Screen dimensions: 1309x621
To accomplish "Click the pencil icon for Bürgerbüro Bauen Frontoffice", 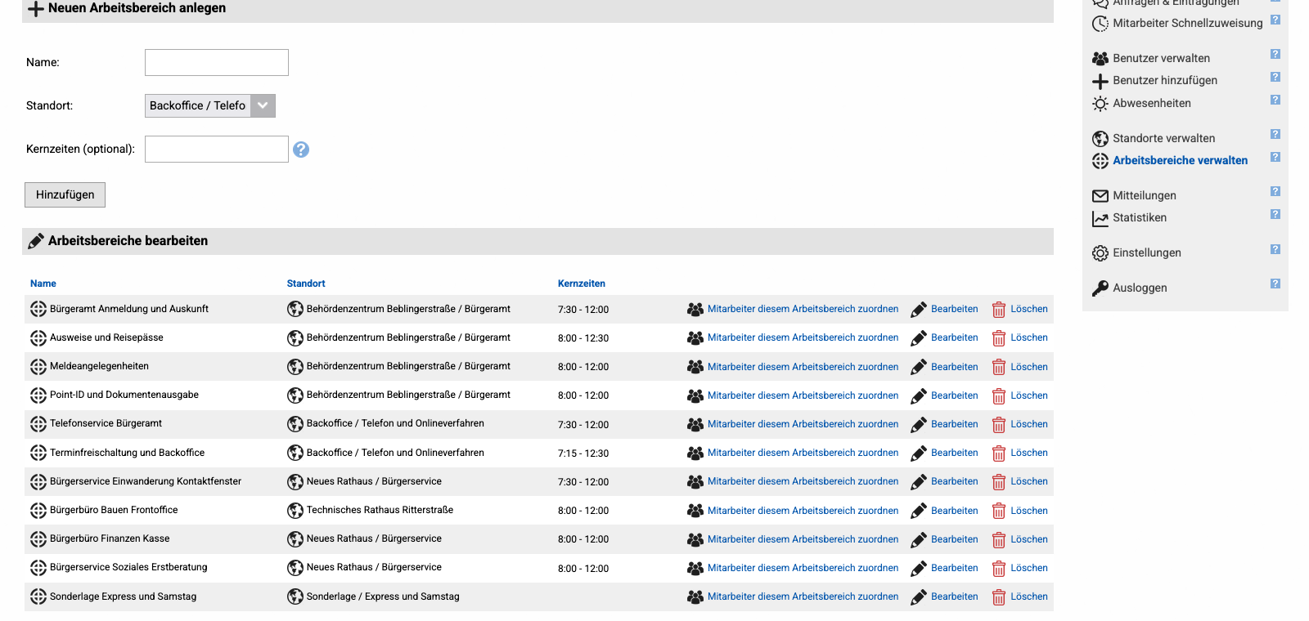I will [x=919, y=511].
